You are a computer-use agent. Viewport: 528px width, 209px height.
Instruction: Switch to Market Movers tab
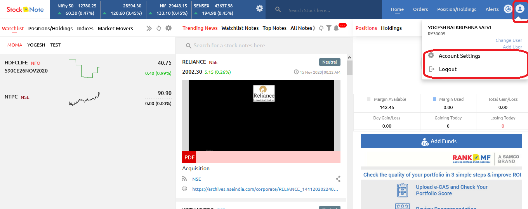tap(115, 28)
